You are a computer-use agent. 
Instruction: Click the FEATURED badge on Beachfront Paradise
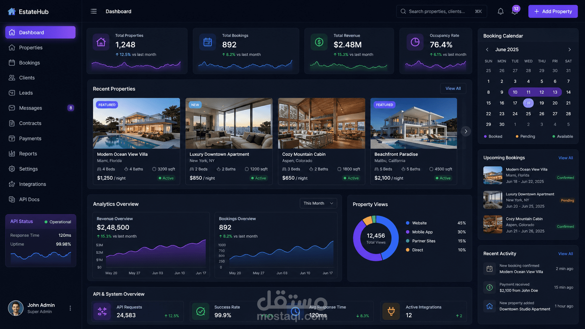(x=385, y=105)
